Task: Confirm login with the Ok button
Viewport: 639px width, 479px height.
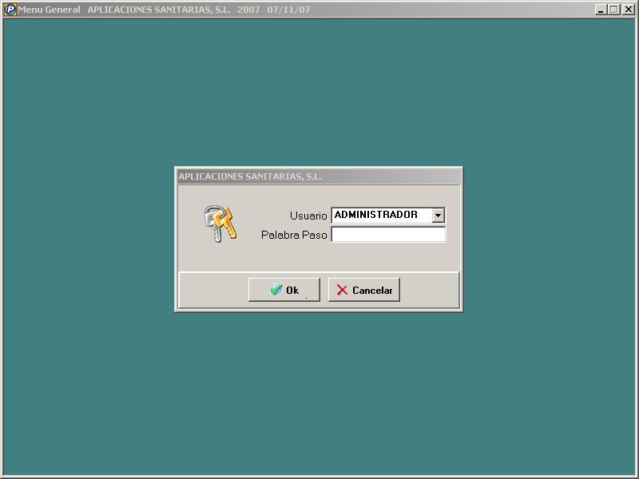Action: tap(284, 290)
